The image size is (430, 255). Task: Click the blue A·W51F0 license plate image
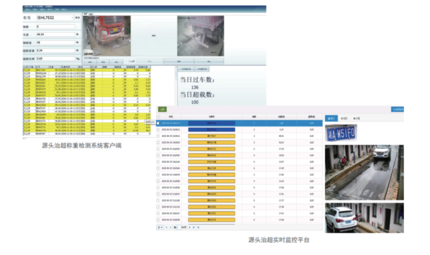click(341, 133)
